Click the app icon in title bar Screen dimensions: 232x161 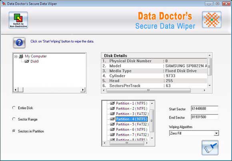click(4, 4)
